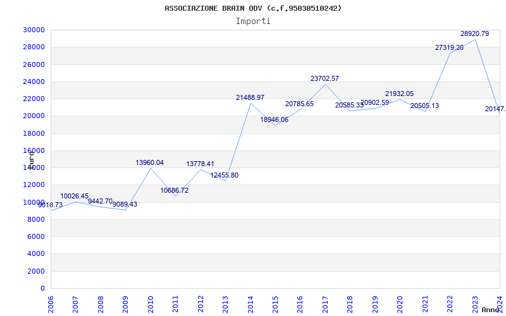Click the 30000 y-axis tick label
Viewport: 506px width, 316px height.
[34, 30]
